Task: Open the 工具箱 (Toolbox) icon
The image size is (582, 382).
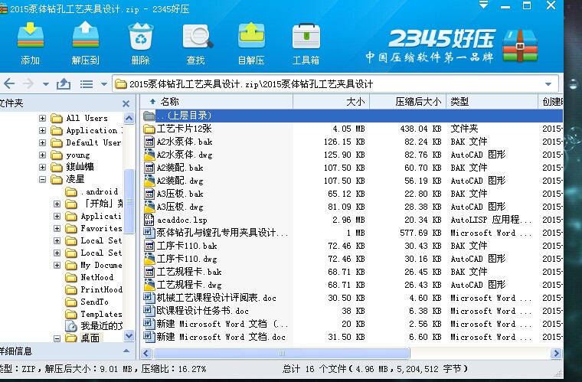Action: (x=306, y=36)
